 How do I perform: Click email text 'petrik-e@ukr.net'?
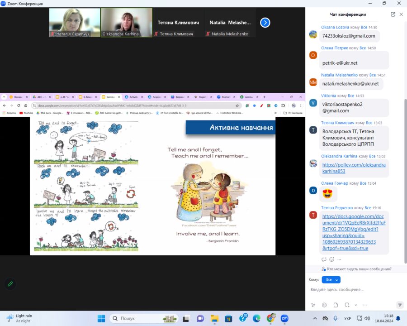(340, 63)
